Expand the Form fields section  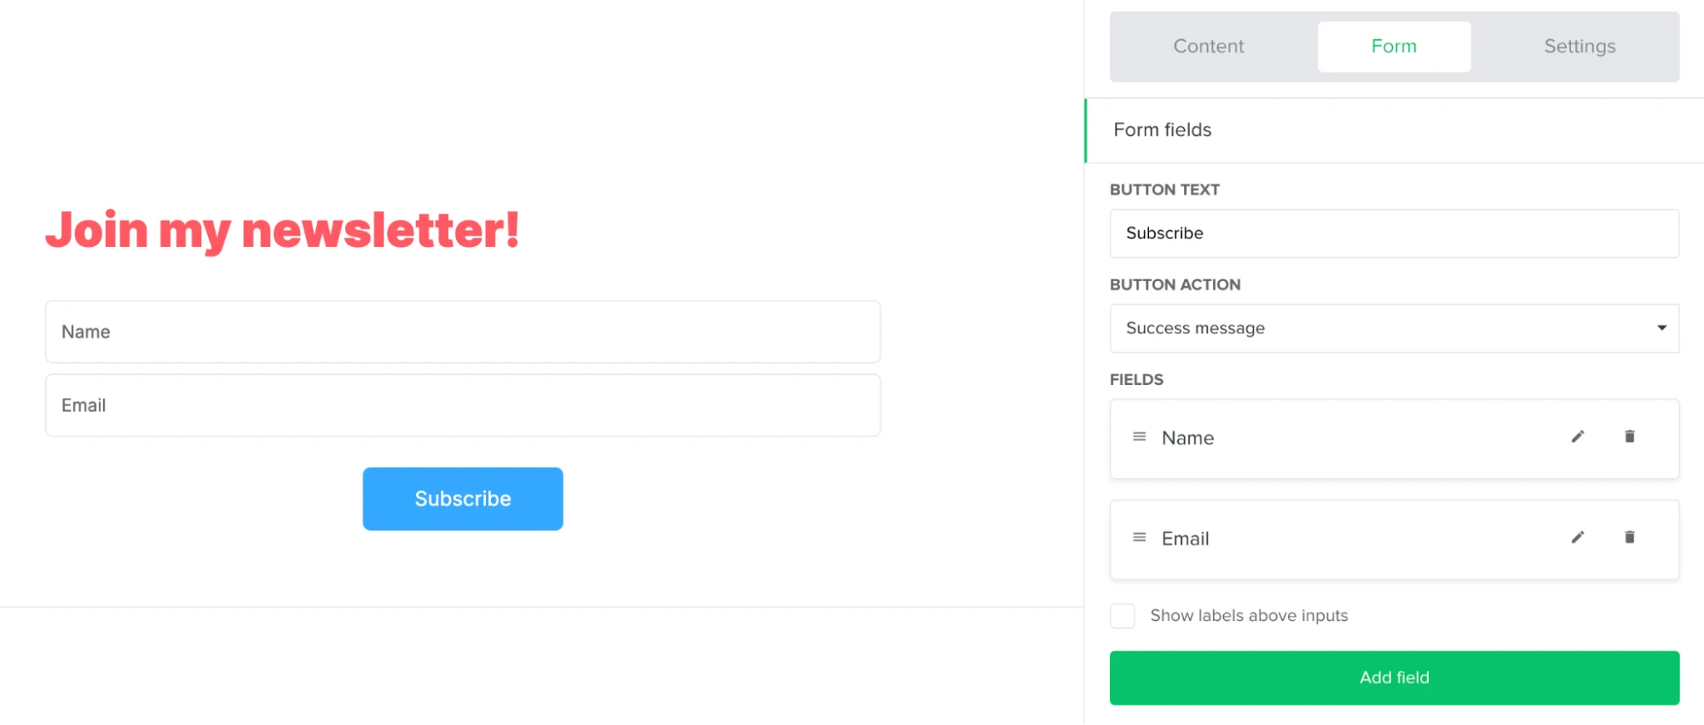1163,130
